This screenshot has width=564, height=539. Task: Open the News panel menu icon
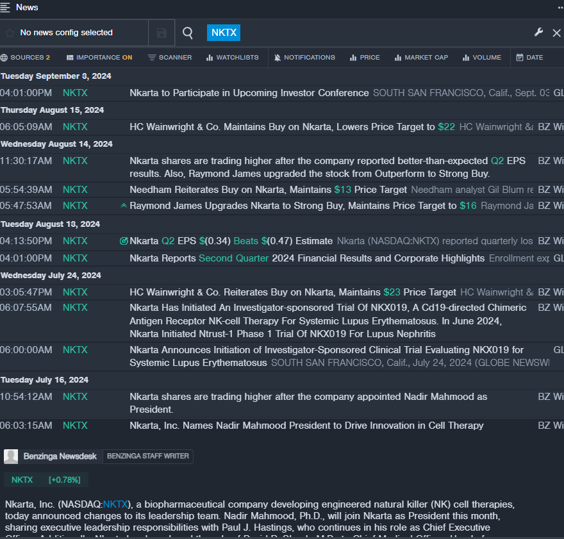(x=5, y=8)
